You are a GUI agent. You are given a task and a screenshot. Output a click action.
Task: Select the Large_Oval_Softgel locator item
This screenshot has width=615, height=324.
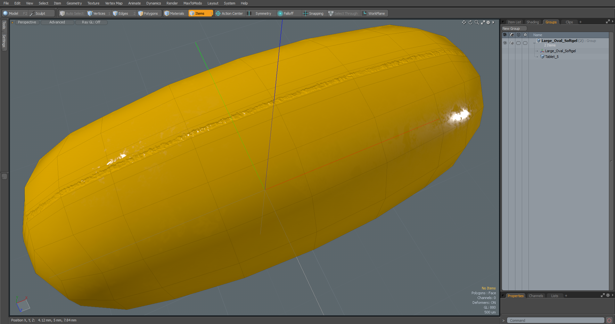coord(560,51)
